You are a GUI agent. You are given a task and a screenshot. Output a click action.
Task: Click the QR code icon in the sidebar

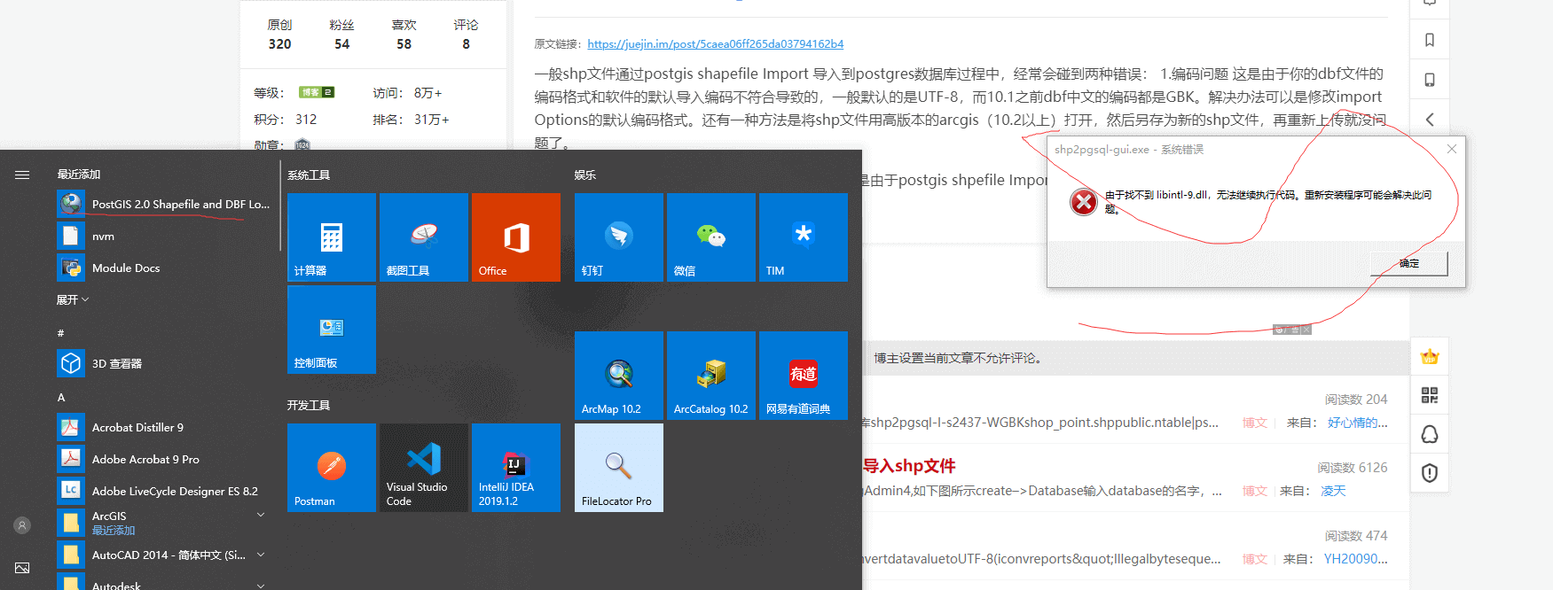1430,395
